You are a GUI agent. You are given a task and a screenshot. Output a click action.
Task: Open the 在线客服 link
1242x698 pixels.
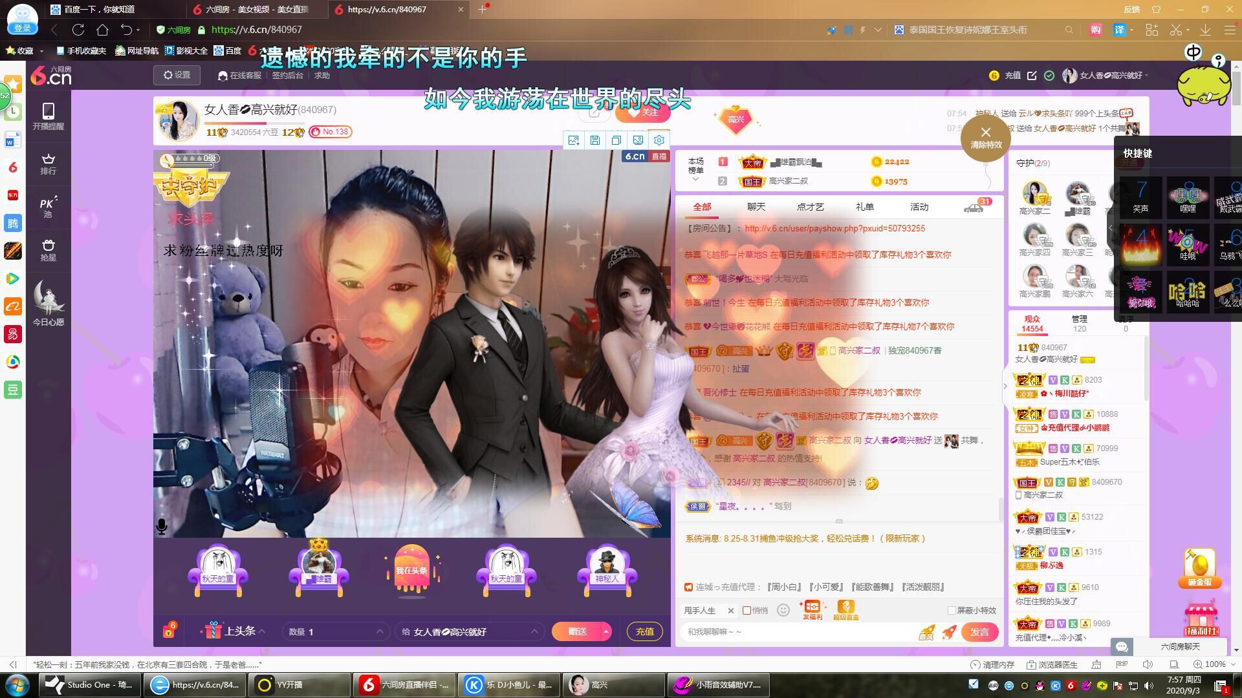240,76
